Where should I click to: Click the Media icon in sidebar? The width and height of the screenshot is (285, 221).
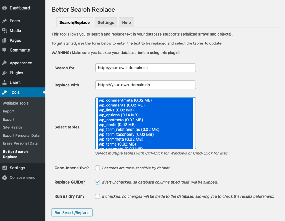pyautogui.click(x=5, y=31)
